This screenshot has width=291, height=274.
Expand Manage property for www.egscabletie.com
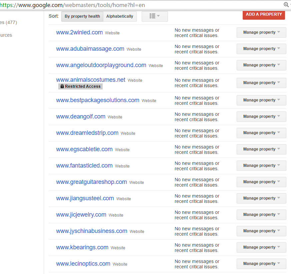click(261, 150)
